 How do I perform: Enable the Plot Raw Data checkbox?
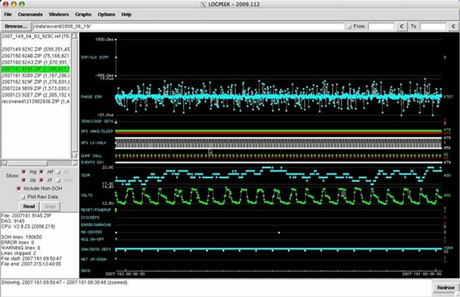click(23, 196)
